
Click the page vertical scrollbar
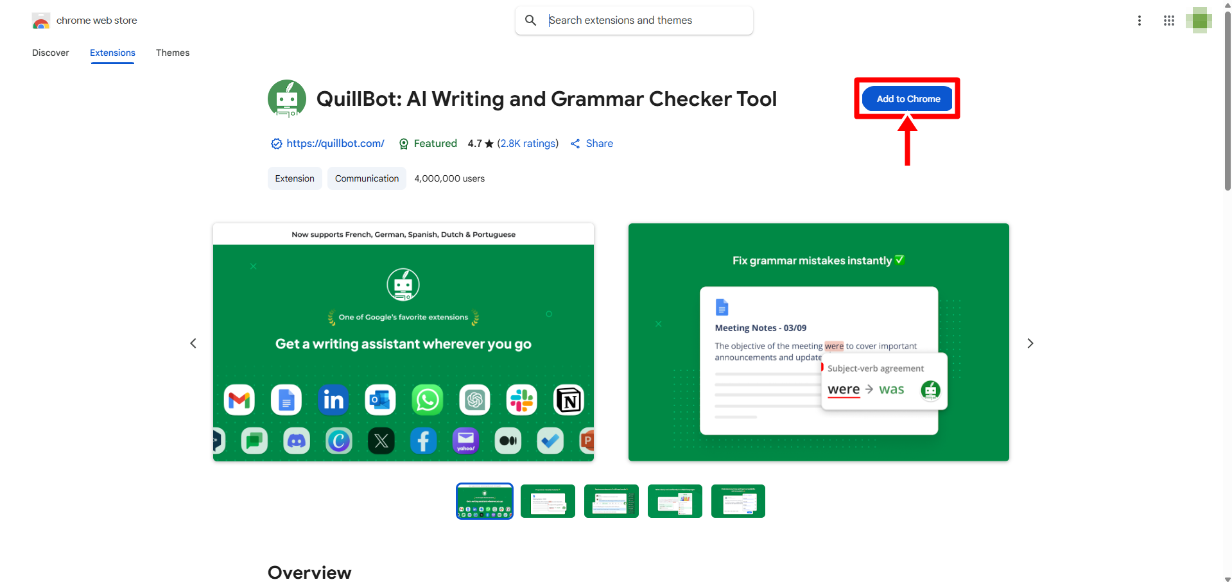pyautogui.click(x=1228, y=103)
